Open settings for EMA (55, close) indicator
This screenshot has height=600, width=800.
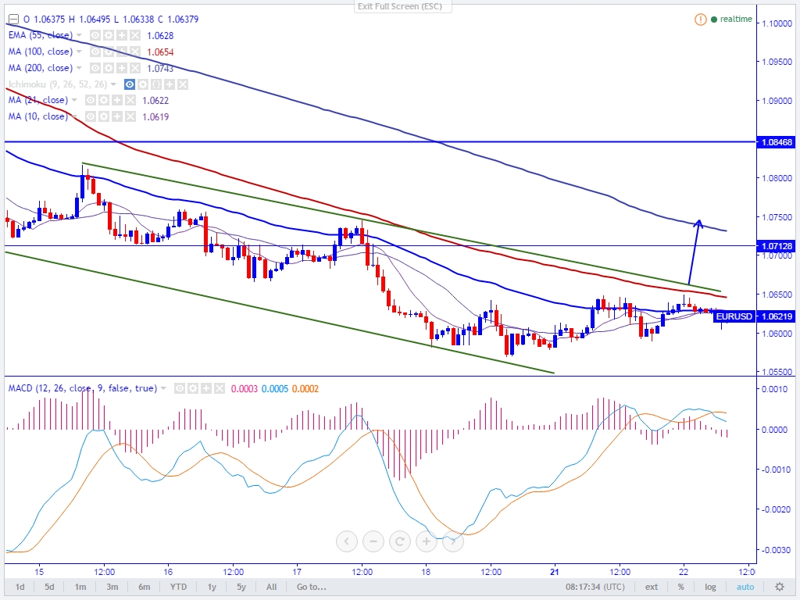click(x=109, y=35)
